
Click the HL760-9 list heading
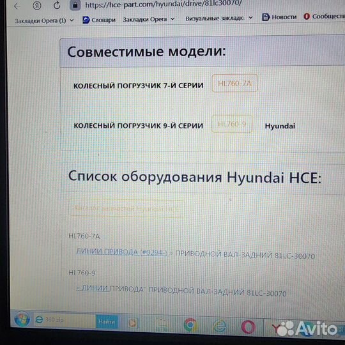click(x=82, y=273)
